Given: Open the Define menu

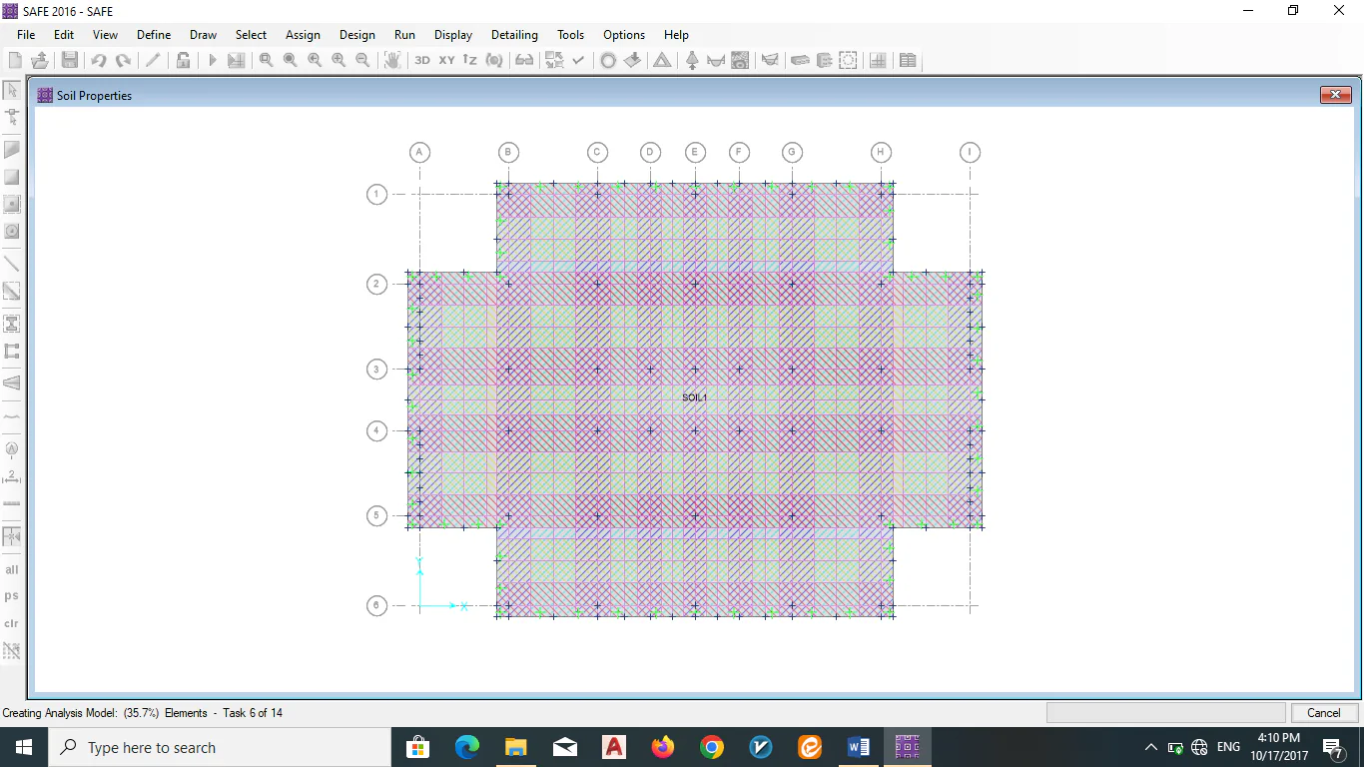Looking at the screenshot, I should click(x=154, y=35).
